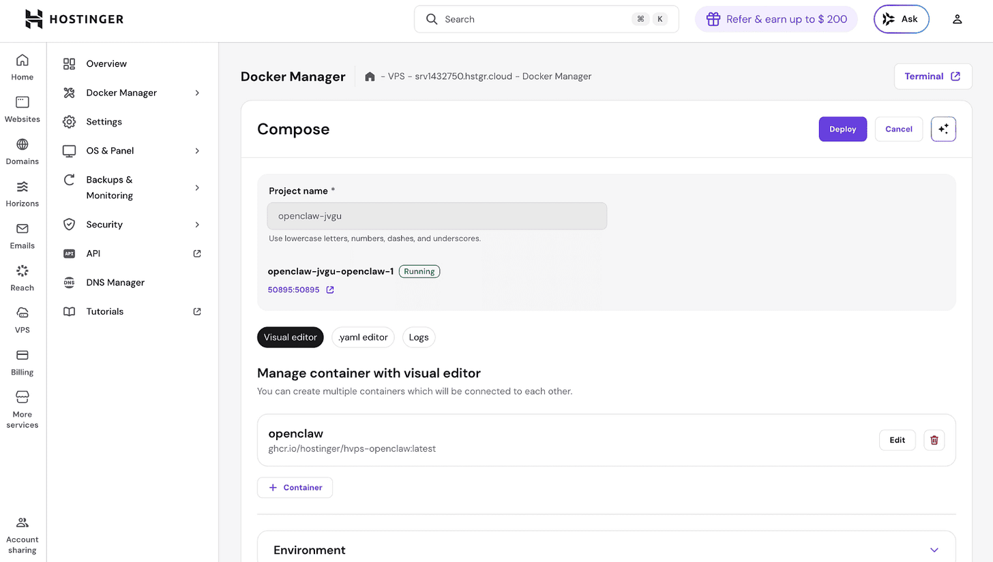Click the Deploy button

[x=843, y=129]
